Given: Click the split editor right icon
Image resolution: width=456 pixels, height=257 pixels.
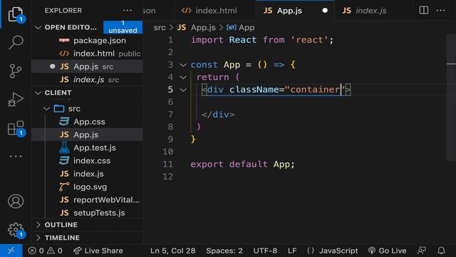Looking at the screenshot, I should [424, 10].
